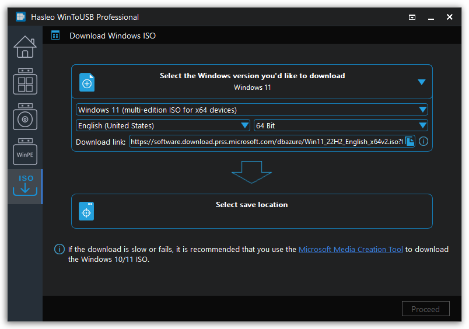Open the Microsoft Media Creation Tool link
The height and width of the screenshot is (329, 469).
351,249
